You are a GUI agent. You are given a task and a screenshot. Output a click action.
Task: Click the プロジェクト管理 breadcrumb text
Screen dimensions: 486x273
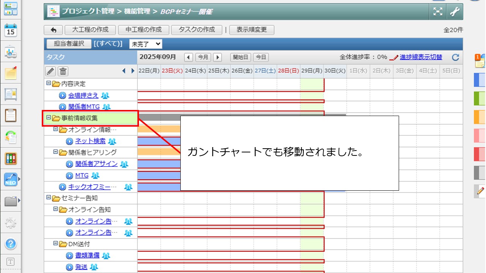click(88, 11)
